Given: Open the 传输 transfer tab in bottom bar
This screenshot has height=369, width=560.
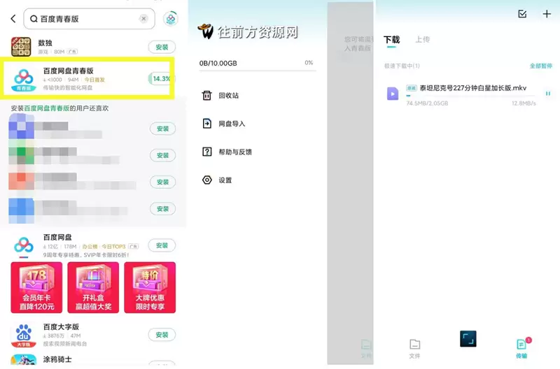Looking at the screenshot, I should click(521, 348).
